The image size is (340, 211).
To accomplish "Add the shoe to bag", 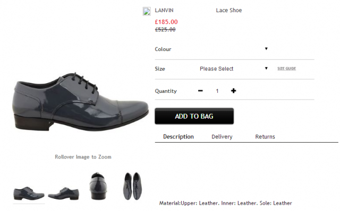I will click(x=194, y=116).
